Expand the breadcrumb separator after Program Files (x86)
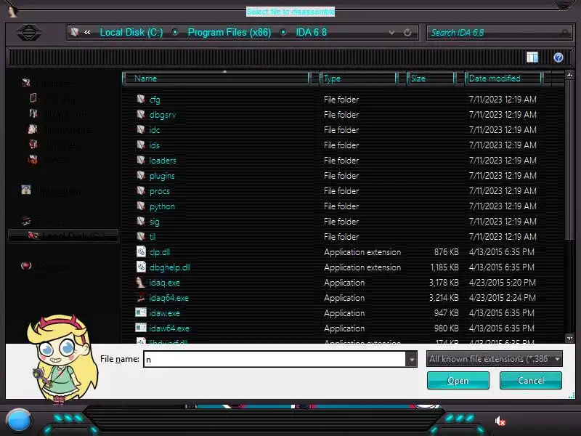Viewport: 581px width, 436px height. [x=283, y=32]
